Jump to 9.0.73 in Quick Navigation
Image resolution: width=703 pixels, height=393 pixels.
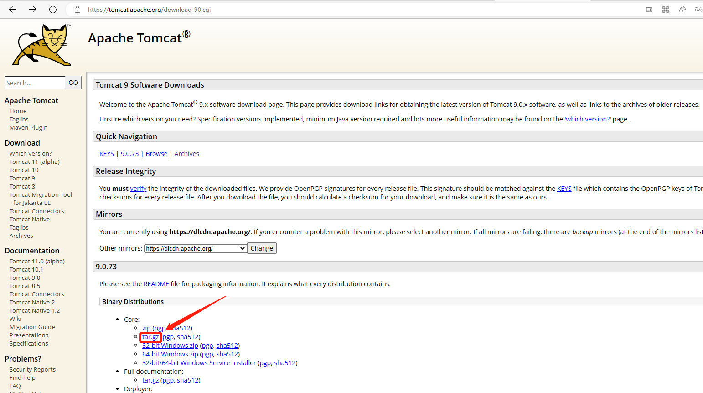pyautogui.click(x=130, y=154)
